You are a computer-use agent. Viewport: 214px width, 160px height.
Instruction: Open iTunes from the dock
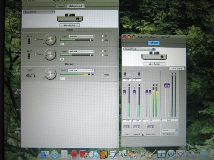[x=94, y=155]
